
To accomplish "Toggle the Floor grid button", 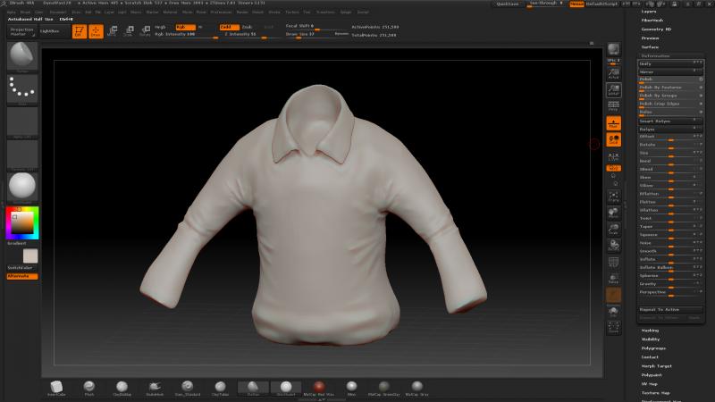I will [x=613, y=123].
